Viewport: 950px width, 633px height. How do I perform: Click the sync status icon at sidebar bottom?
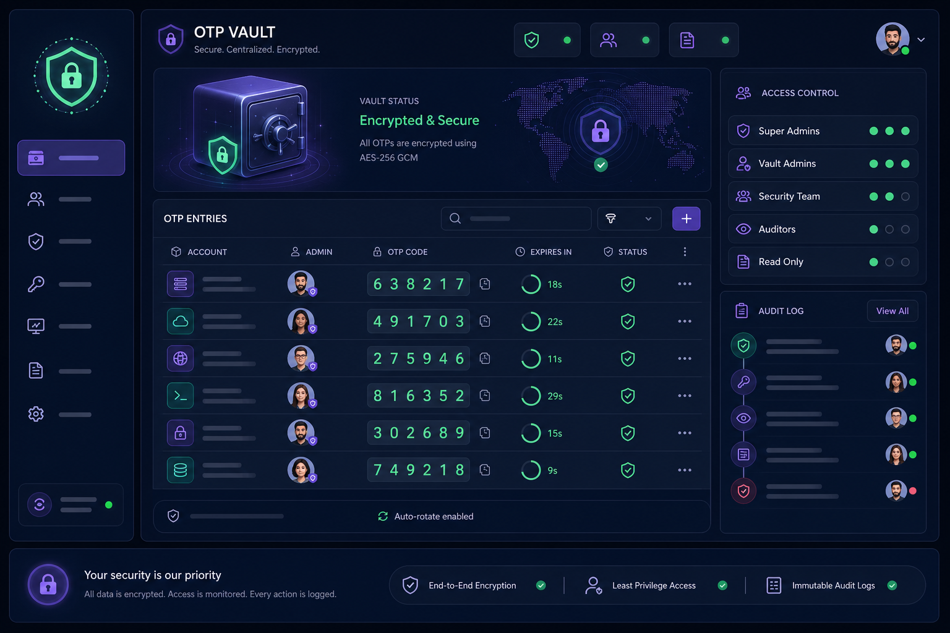(x=40, y=504)
